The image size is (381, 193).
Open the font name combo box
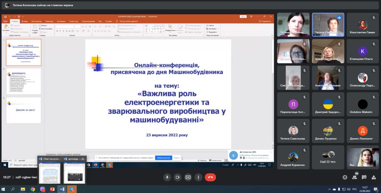(x=65, y=26)
